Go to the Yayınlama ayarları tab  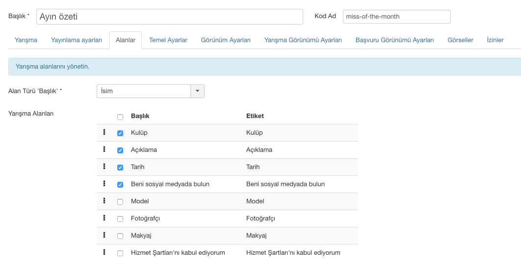click(x=77, y=40)
